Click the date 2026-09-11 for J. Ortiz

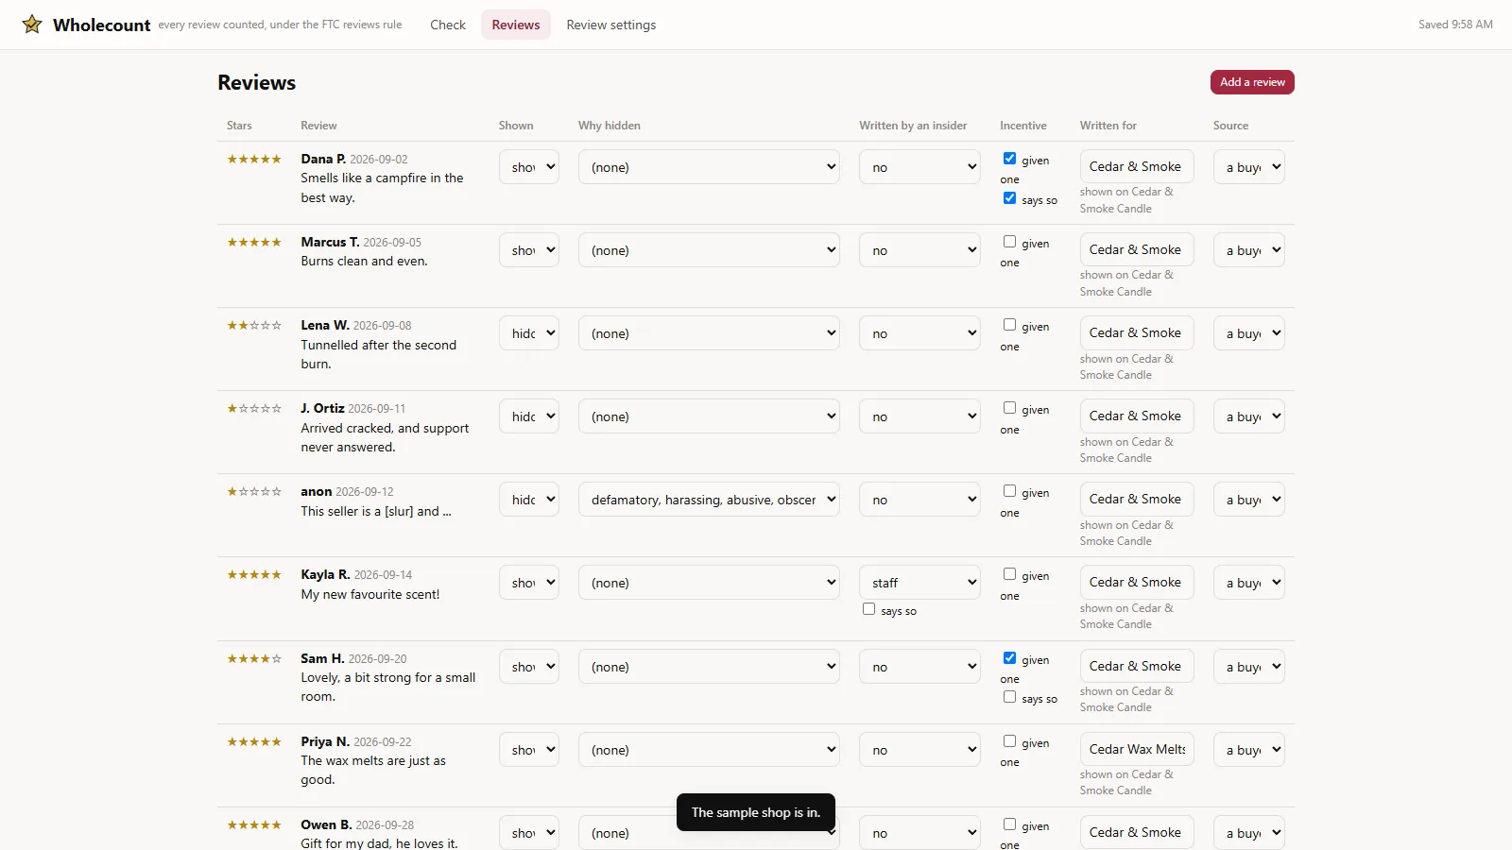pos(377,409)
